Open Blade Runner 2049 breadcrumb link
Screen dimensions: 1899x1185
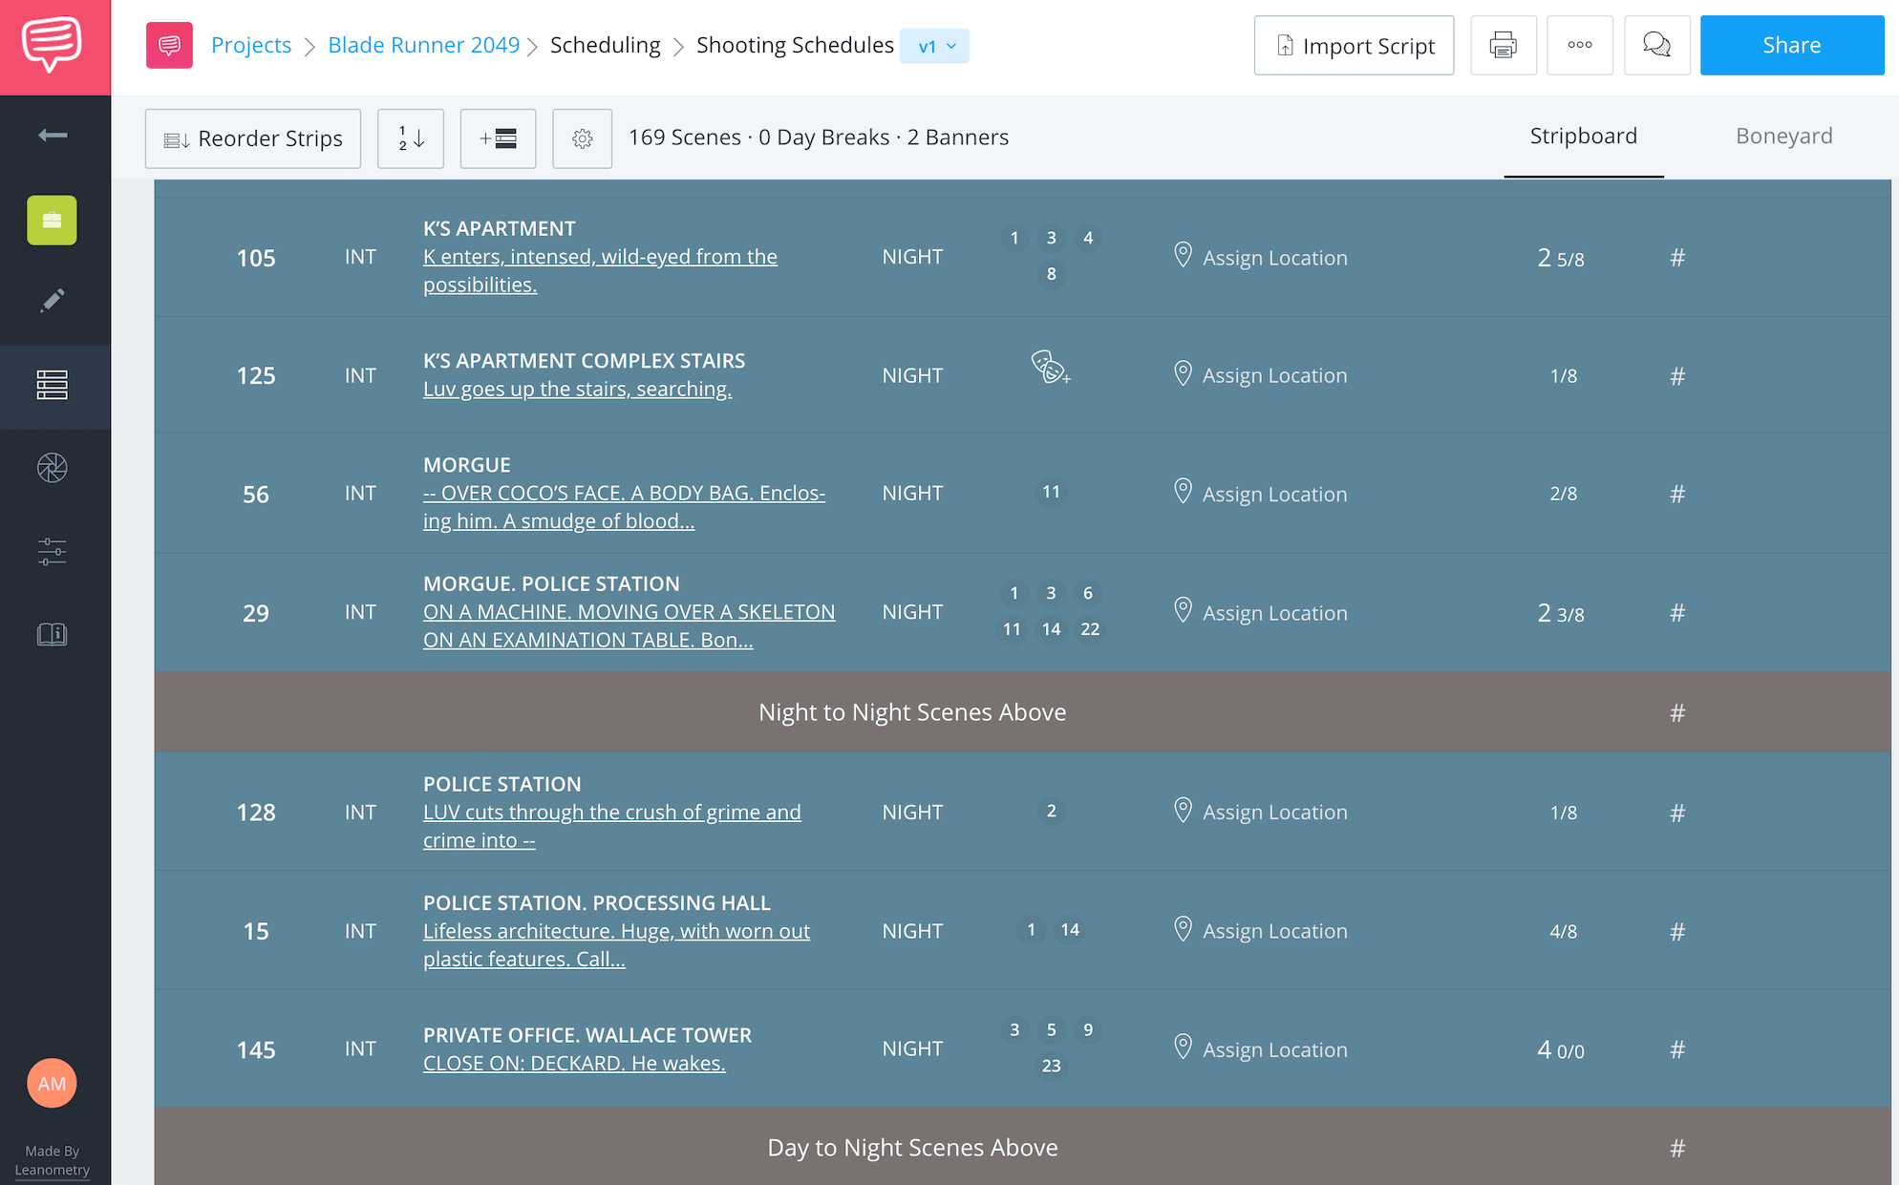[423, 45]
